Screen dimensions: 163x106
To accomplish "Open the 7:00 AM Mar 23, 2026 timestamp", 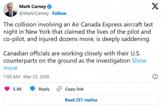I will click(x=26, y=77).
